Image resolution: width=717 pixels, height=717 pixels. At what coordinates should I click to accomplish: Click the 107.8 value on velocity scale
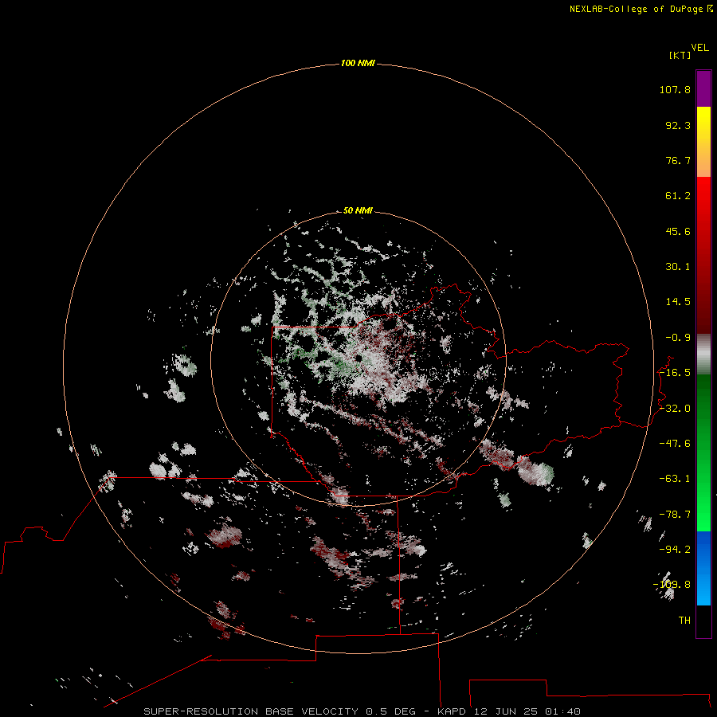pyautogui.click(x=675, y=89)
